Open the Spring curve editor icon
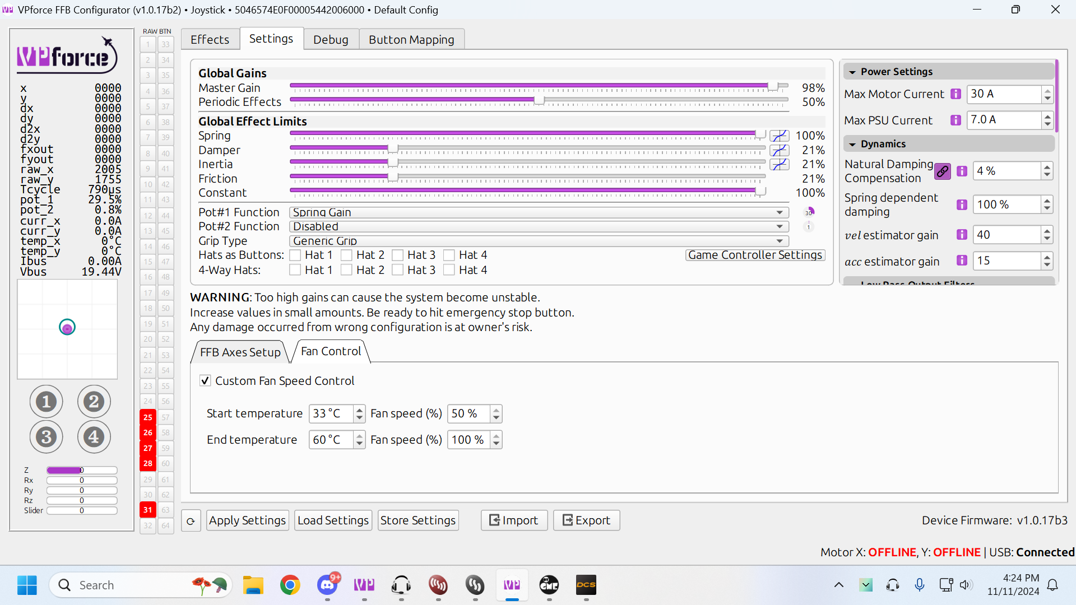The height and width of the screenshot is (605, 1076). [x=779, y=136]
